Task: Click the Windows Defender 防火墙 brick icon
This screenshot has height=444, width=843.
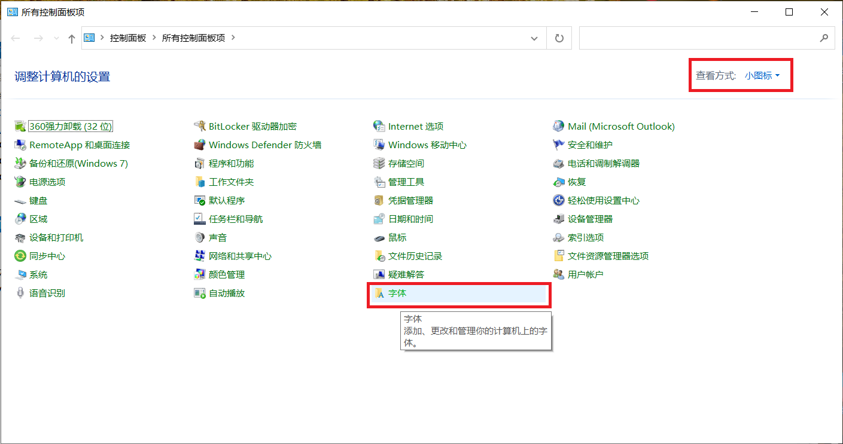Action: (x=200, y=145)
